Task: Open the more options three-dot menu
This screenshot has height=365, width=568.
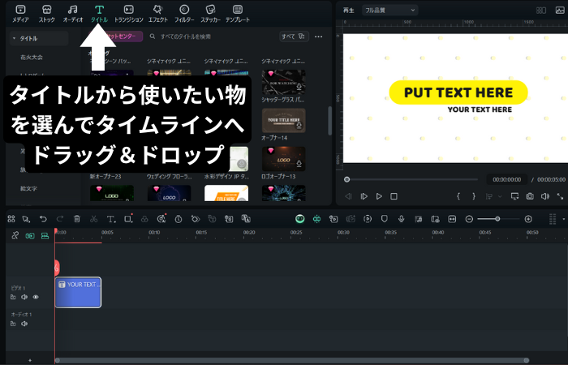Action: 318,36
